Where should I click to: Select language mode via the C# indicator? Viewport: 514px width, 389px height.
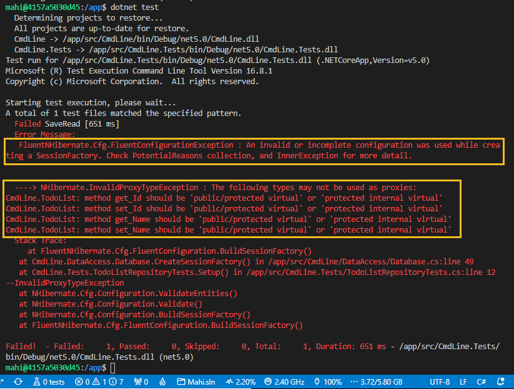(x=482, y=382)
